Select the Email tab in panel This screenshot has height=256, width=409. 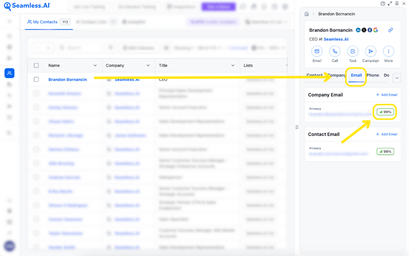[x=356, y=75]
